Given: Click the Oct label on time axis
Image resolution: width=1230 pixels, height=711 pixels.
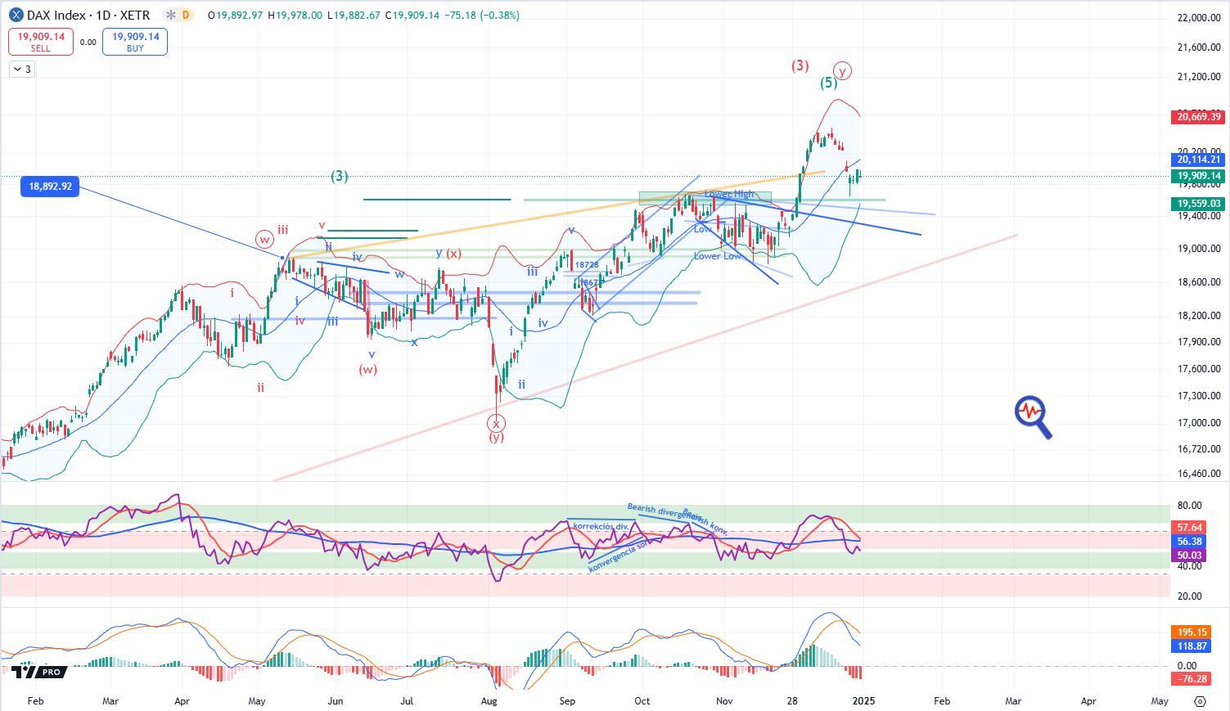Looking at the screenshot, I should click(642, 701).
